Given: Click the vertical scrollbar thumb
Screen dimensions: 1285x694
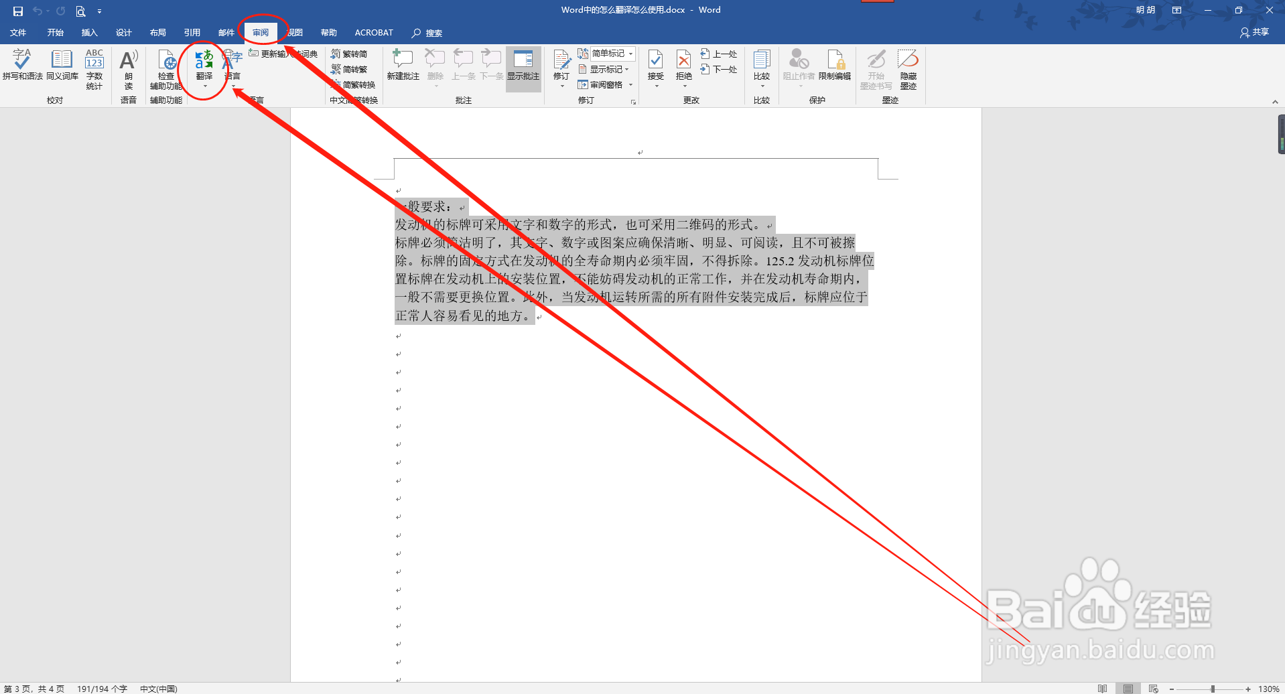Looking at the screenshot, I should click(x=1281, y=134).
